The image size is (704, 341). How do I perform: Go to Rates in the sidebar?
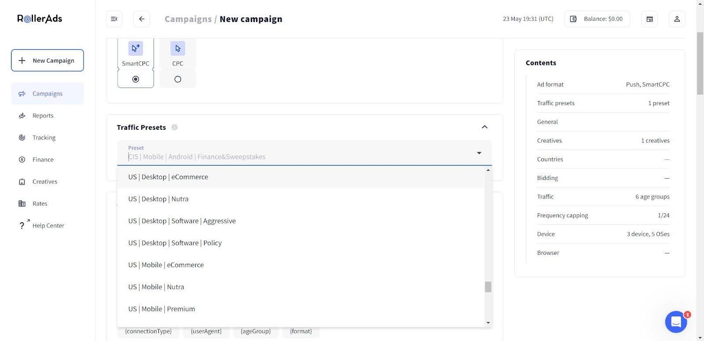40,204
